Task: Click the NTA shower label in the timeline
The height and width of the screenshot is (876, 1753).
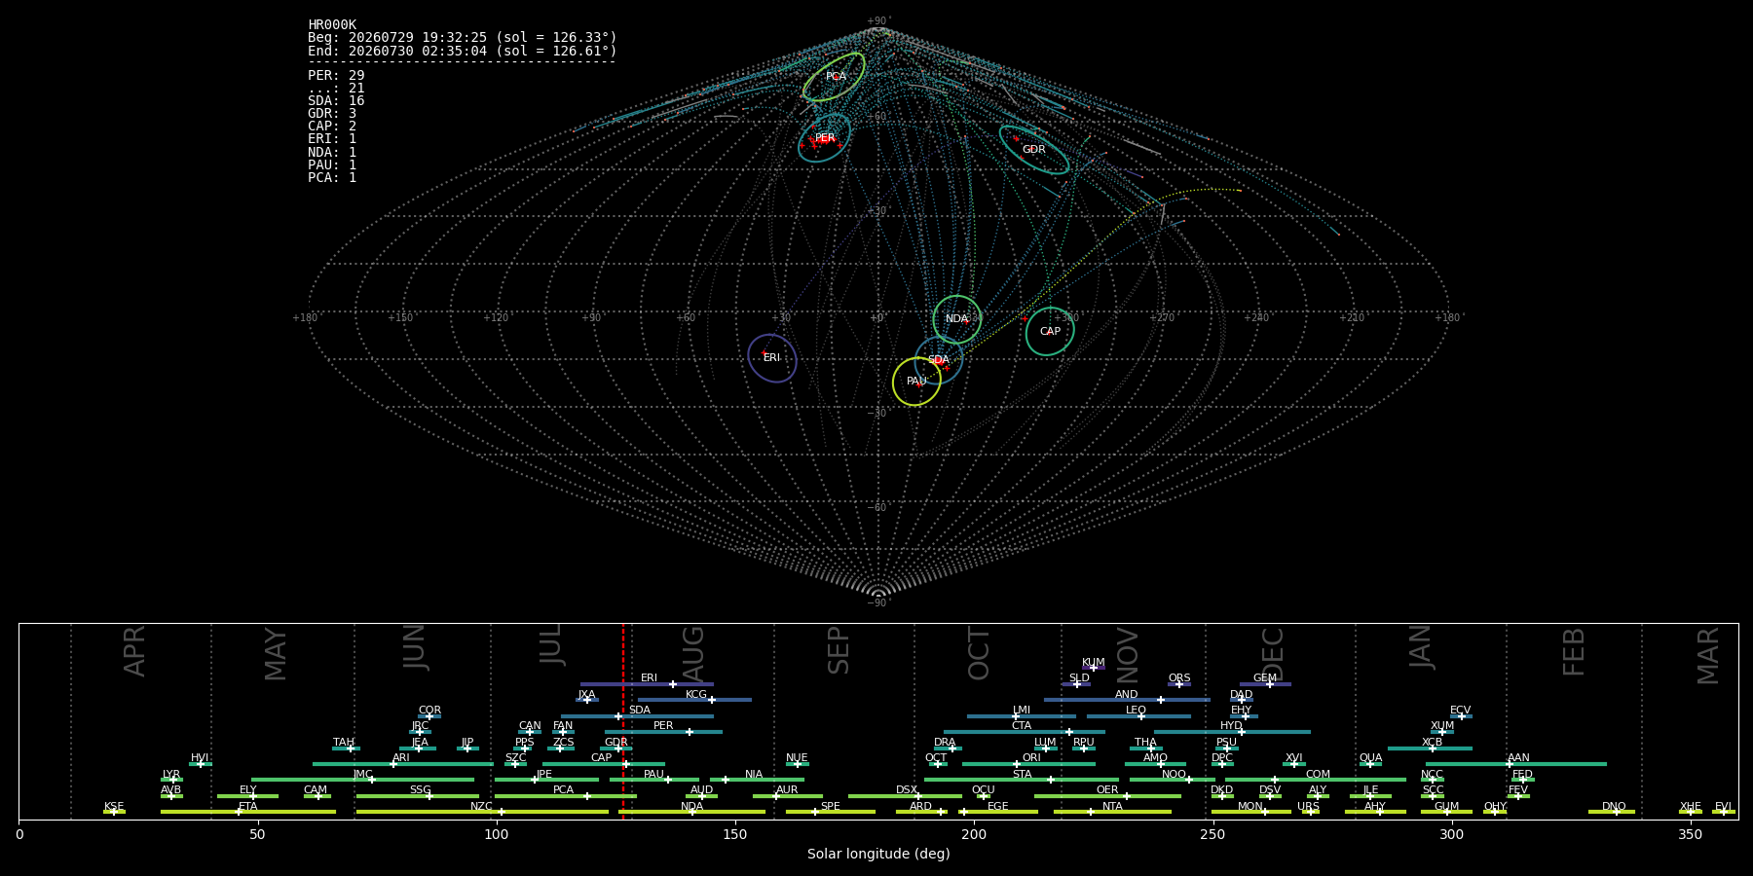Action: click(1112, 807)
